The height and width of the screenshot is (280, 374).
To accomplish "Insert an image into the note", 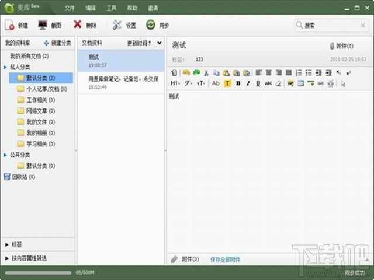I will pos(290,83).
